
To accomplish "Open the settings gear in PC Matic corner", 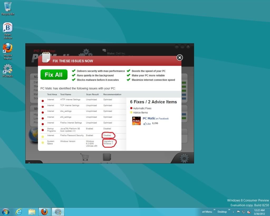I will click(x=184, y=158).
